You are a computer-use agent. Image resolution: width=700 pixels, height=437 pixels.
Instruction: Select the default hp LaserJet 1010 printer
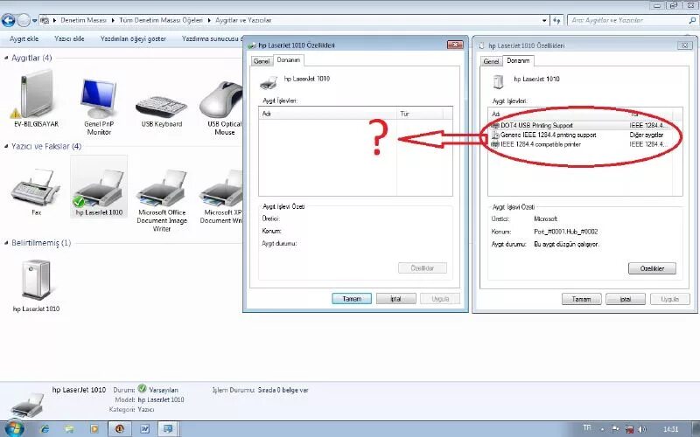coord(99,187)
